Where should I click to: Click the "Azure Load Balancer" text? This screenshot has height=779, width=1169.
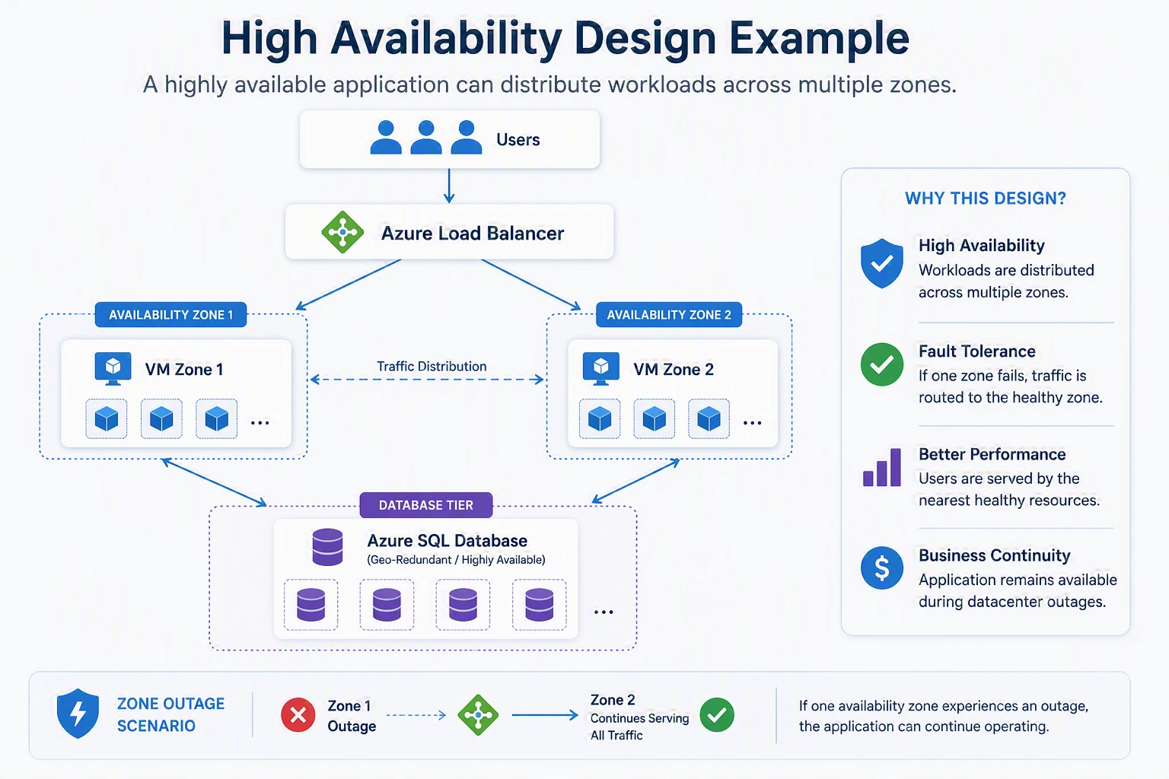[473, 234]
